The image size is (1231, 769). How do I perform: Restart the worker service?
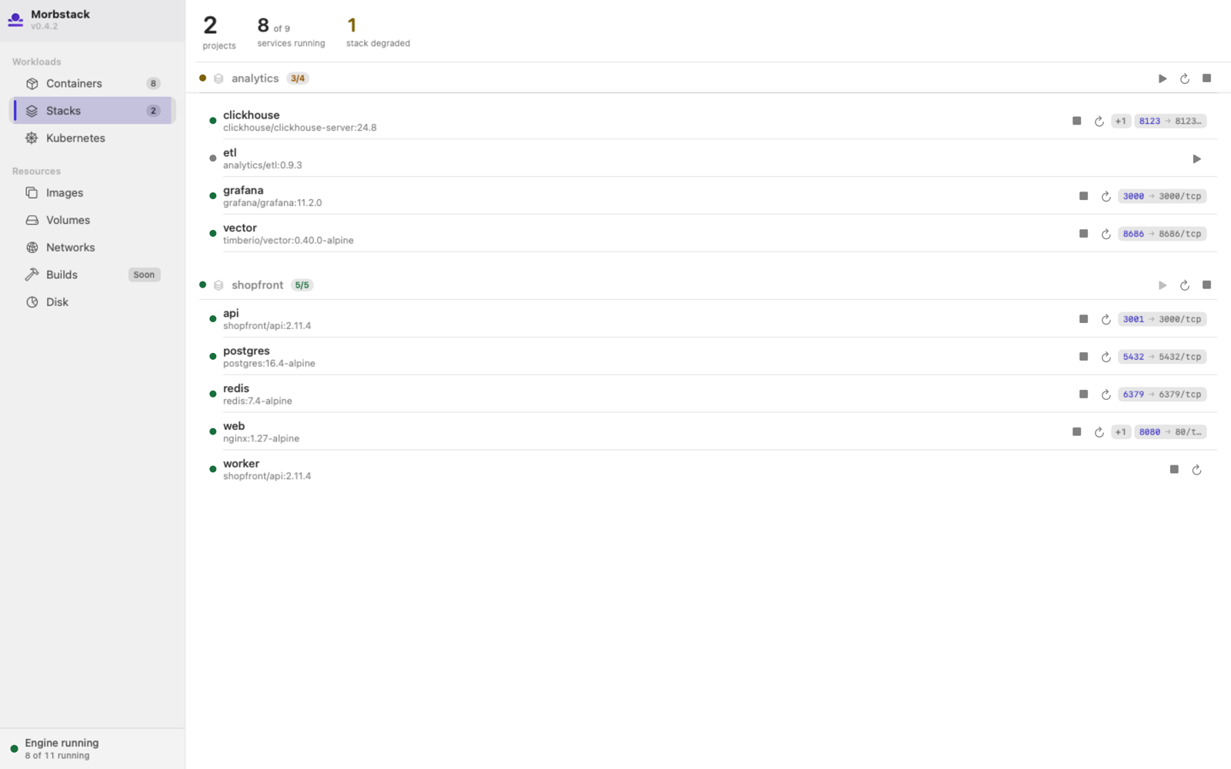coord(1196,470)
